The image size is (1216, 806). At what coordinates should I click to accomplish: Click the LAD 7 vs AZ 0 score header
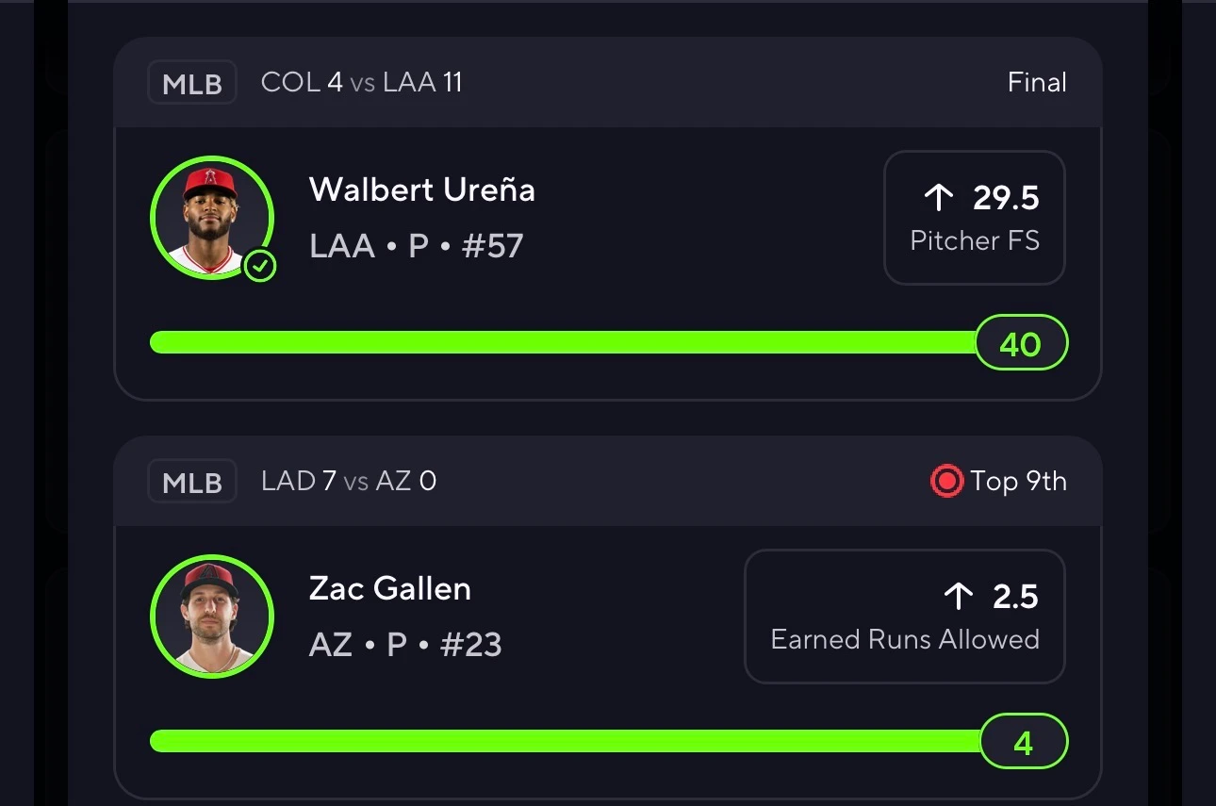(x=349, y=482)
